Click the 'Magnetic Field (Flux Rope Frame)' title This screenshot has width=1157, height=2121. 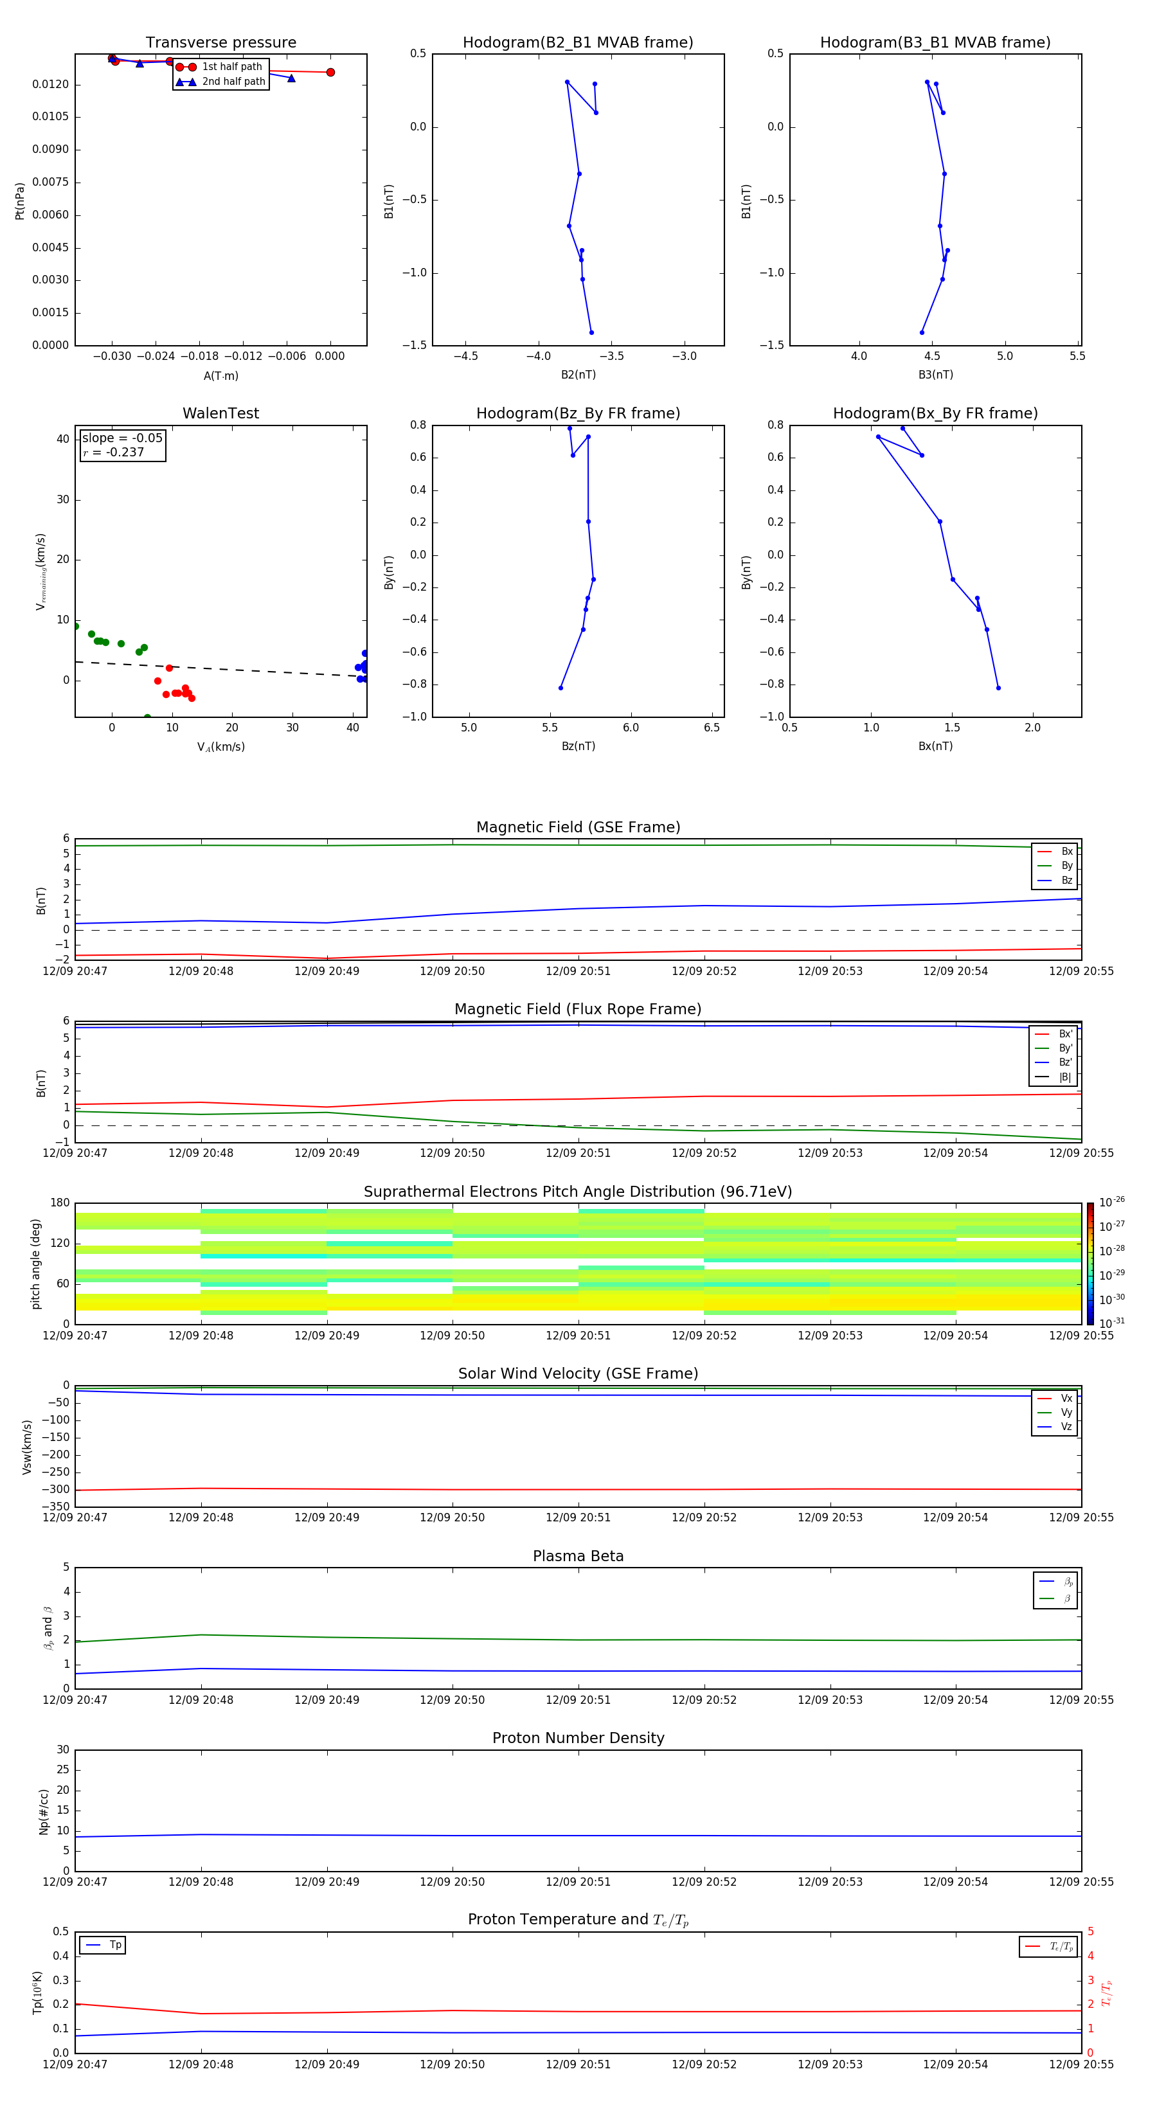(x=578, y=1010)
